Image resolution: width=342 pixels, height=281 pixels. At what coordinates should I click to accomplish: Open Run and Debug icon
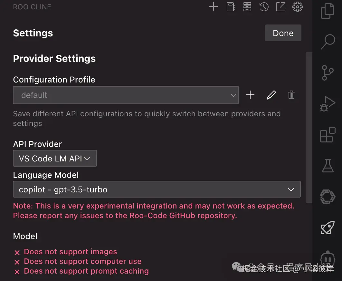(x=328, y=104)
